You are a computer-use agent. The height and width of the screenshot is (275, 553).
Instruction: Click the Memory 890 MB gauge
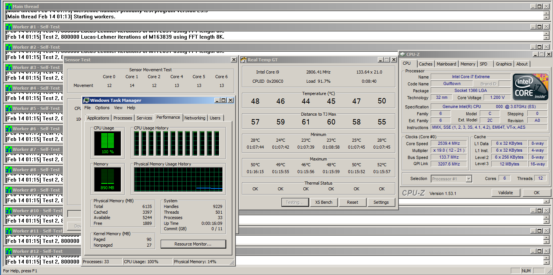click(x=107, y=180)
